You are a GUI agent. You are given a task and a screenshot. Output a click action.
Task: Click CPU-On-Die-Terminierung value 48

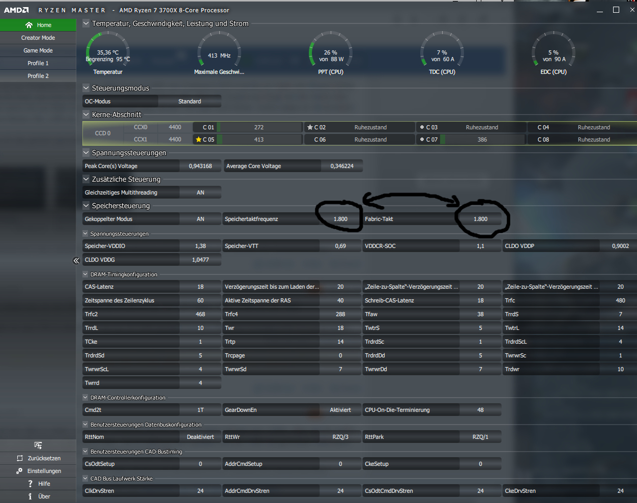point(480,410)
